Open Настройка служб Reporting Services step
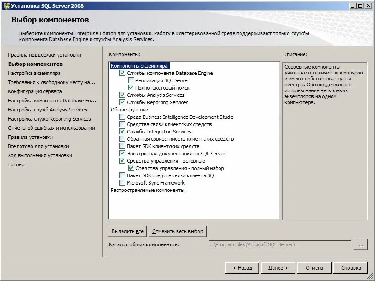Viewport: 375px width, 281px height. (49, 119)
